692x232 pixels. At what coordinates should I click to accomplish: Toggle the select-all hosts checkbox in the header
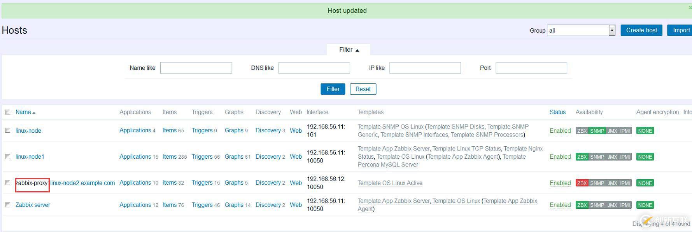click(x=8, y=112)
